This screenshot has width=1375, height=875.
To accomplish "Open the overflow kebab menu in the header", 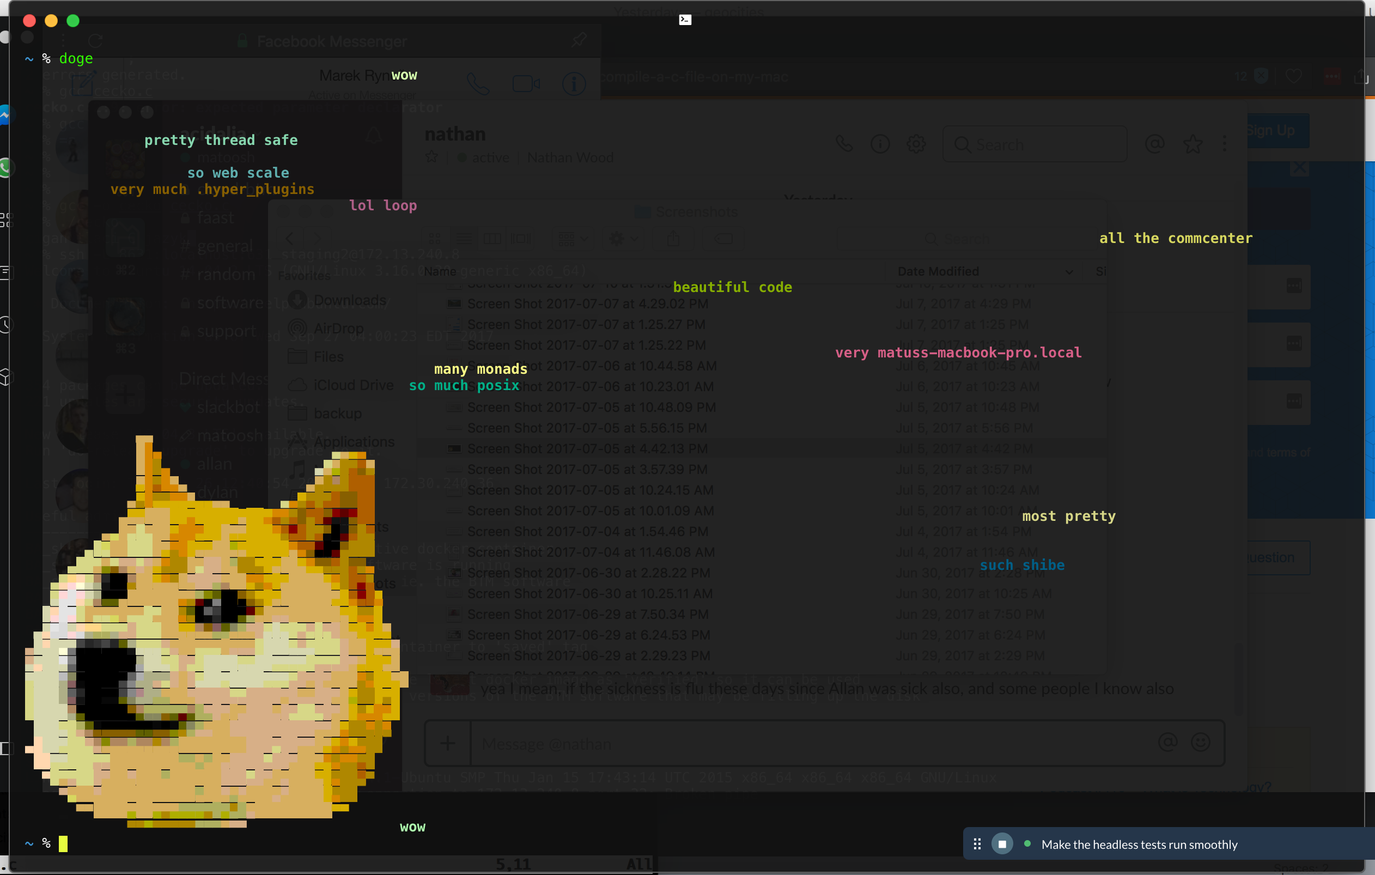I will coord(1225,144).
